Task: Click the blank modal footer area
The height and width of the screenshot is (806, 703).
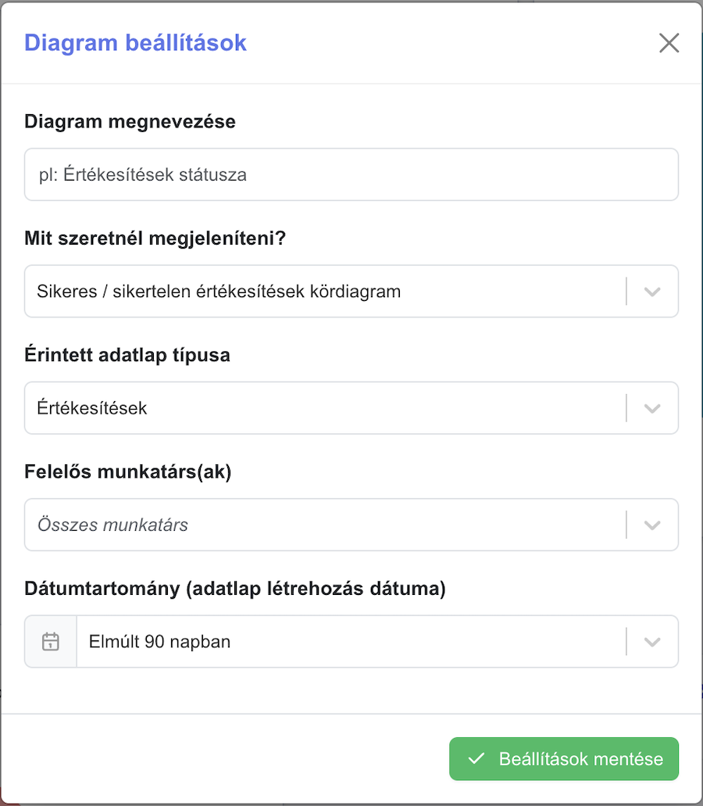Action: 226,759
